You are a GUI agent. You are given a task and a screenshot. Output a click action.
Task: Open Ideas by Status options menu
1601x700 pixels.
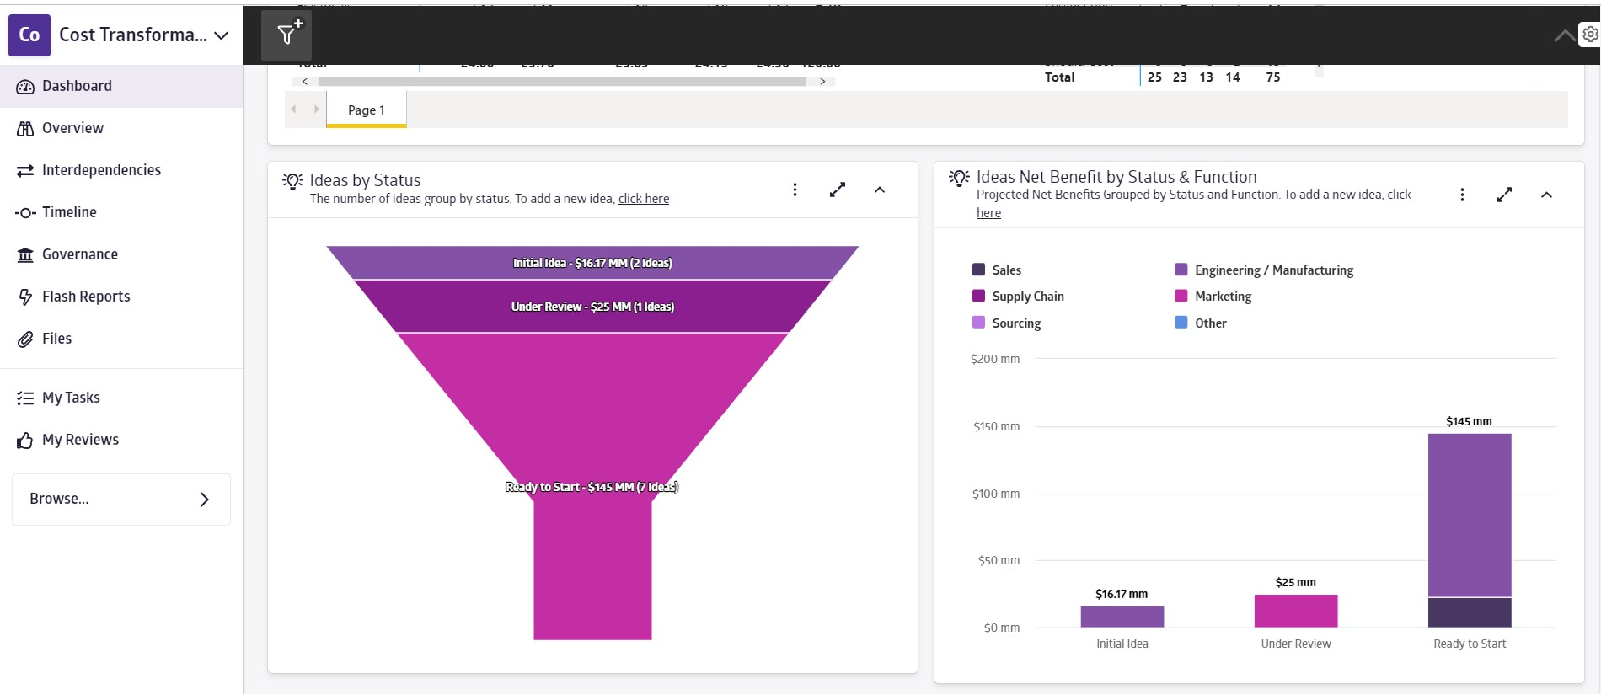[795, 190]
